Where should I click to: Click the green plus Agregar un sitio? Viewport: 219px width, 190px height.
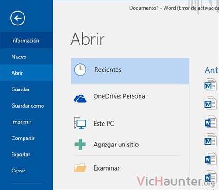(x=130, y=144)
